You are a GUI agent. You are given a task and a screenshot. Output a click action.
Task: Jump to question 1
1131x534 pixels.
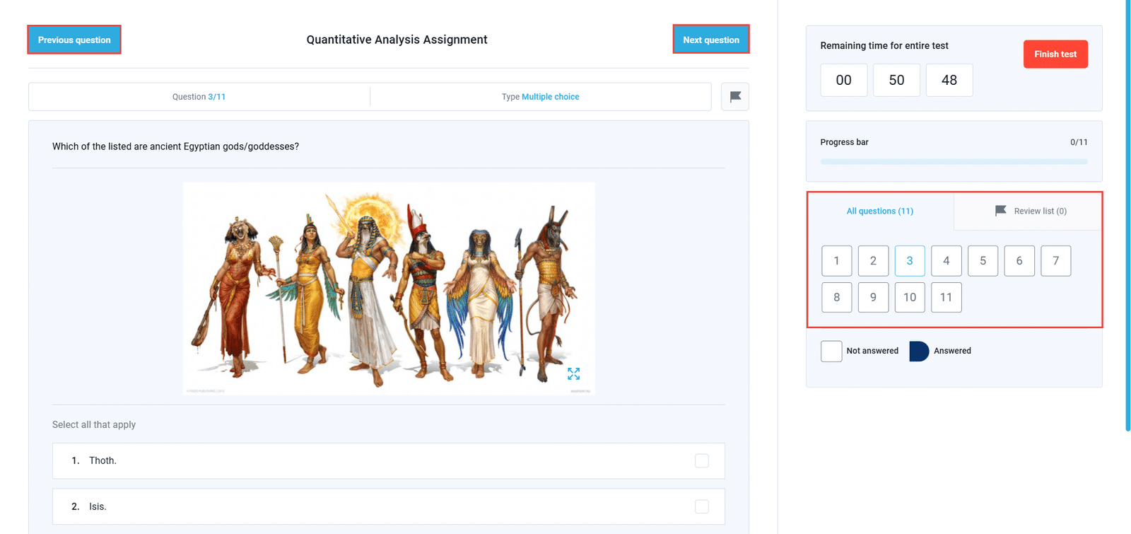[x=836, y=261]
